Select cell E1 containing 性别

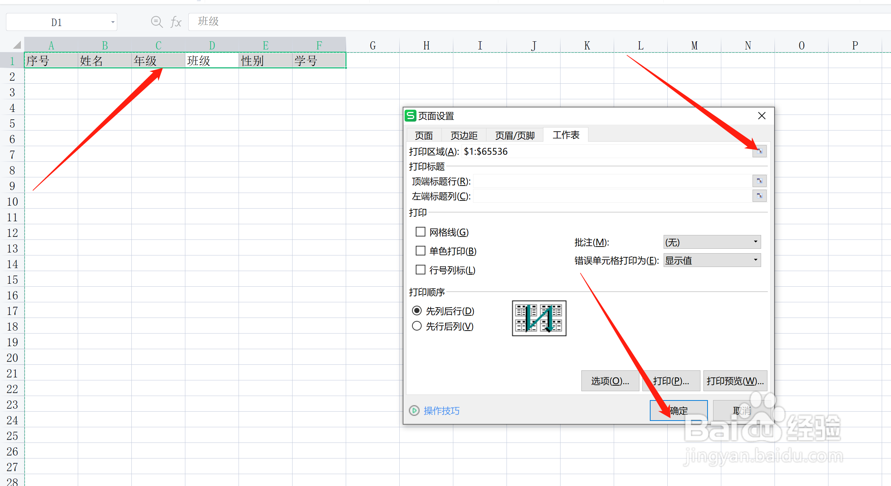tap(266, 61)
